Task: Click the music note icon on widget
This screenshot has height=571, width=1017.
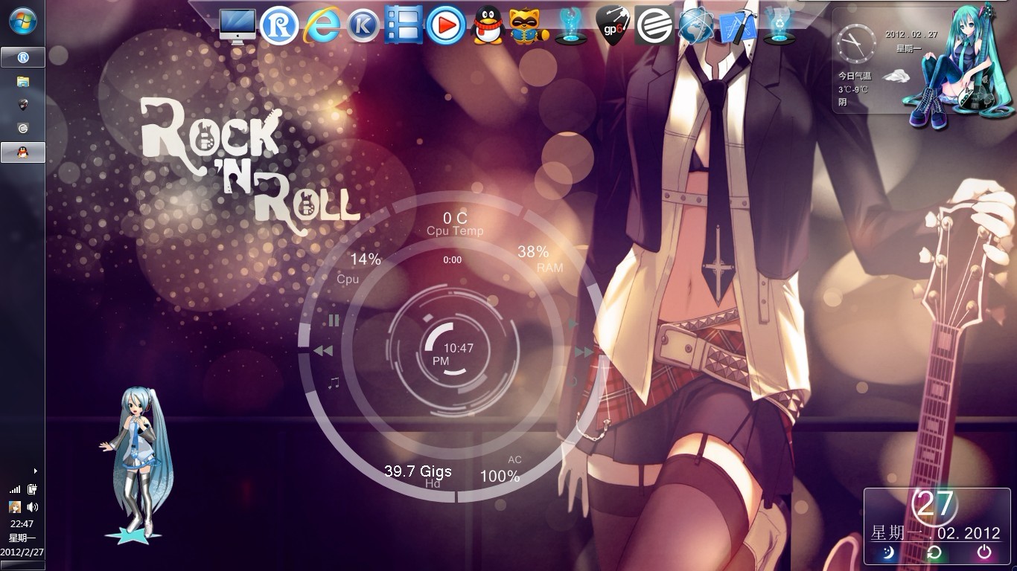Action: (334, 382)
